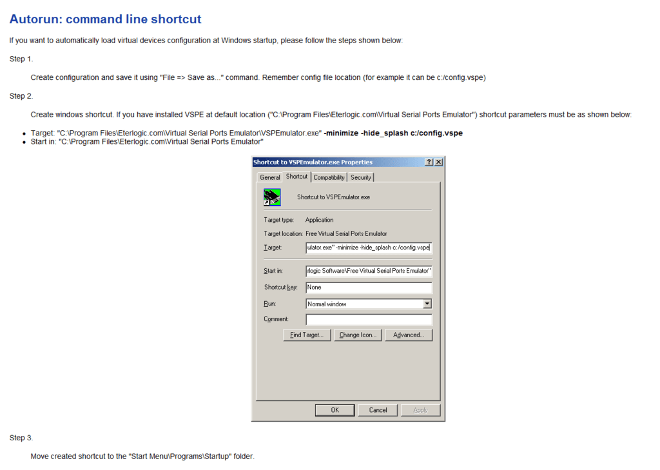Close the Shortcut Properties dialog

pyautogui.click(x=439, y=162)
